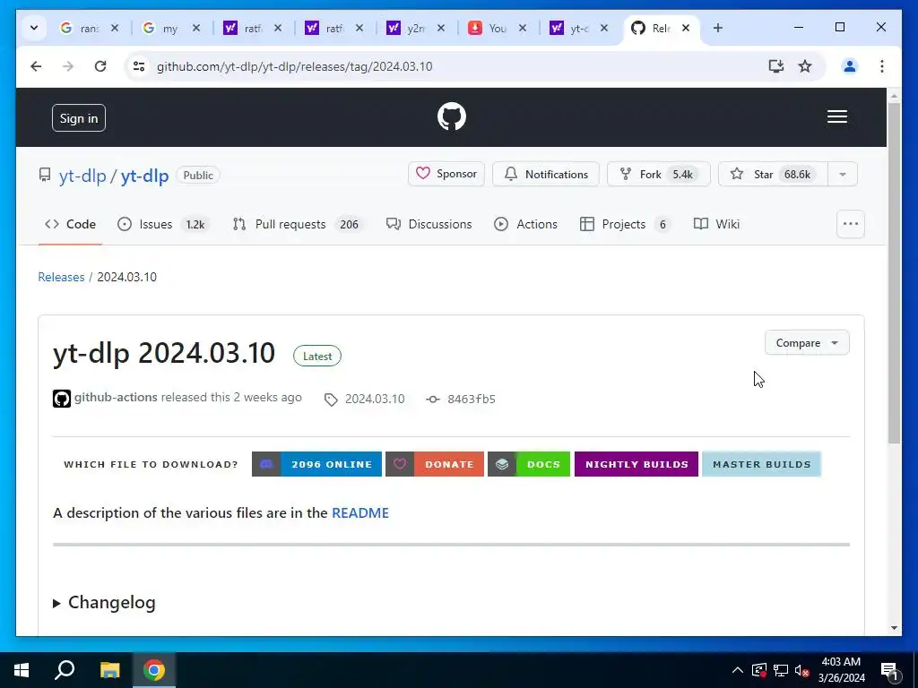This screenshot has width=918, height=688.
Task: Click the install app icon in address bar
Action: pyautogui.click(x=775, y=66)
